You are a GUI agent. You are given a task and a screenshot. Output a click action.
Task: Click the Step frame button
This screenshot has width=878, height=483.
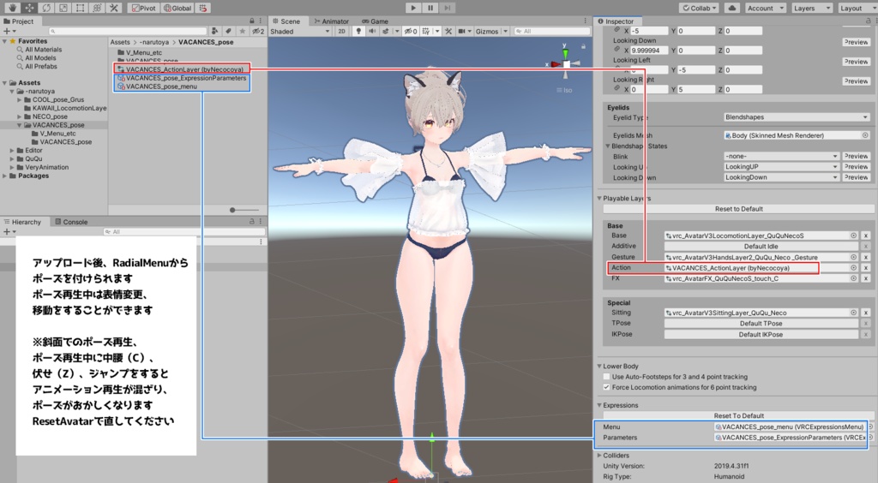tap(447, 8)
